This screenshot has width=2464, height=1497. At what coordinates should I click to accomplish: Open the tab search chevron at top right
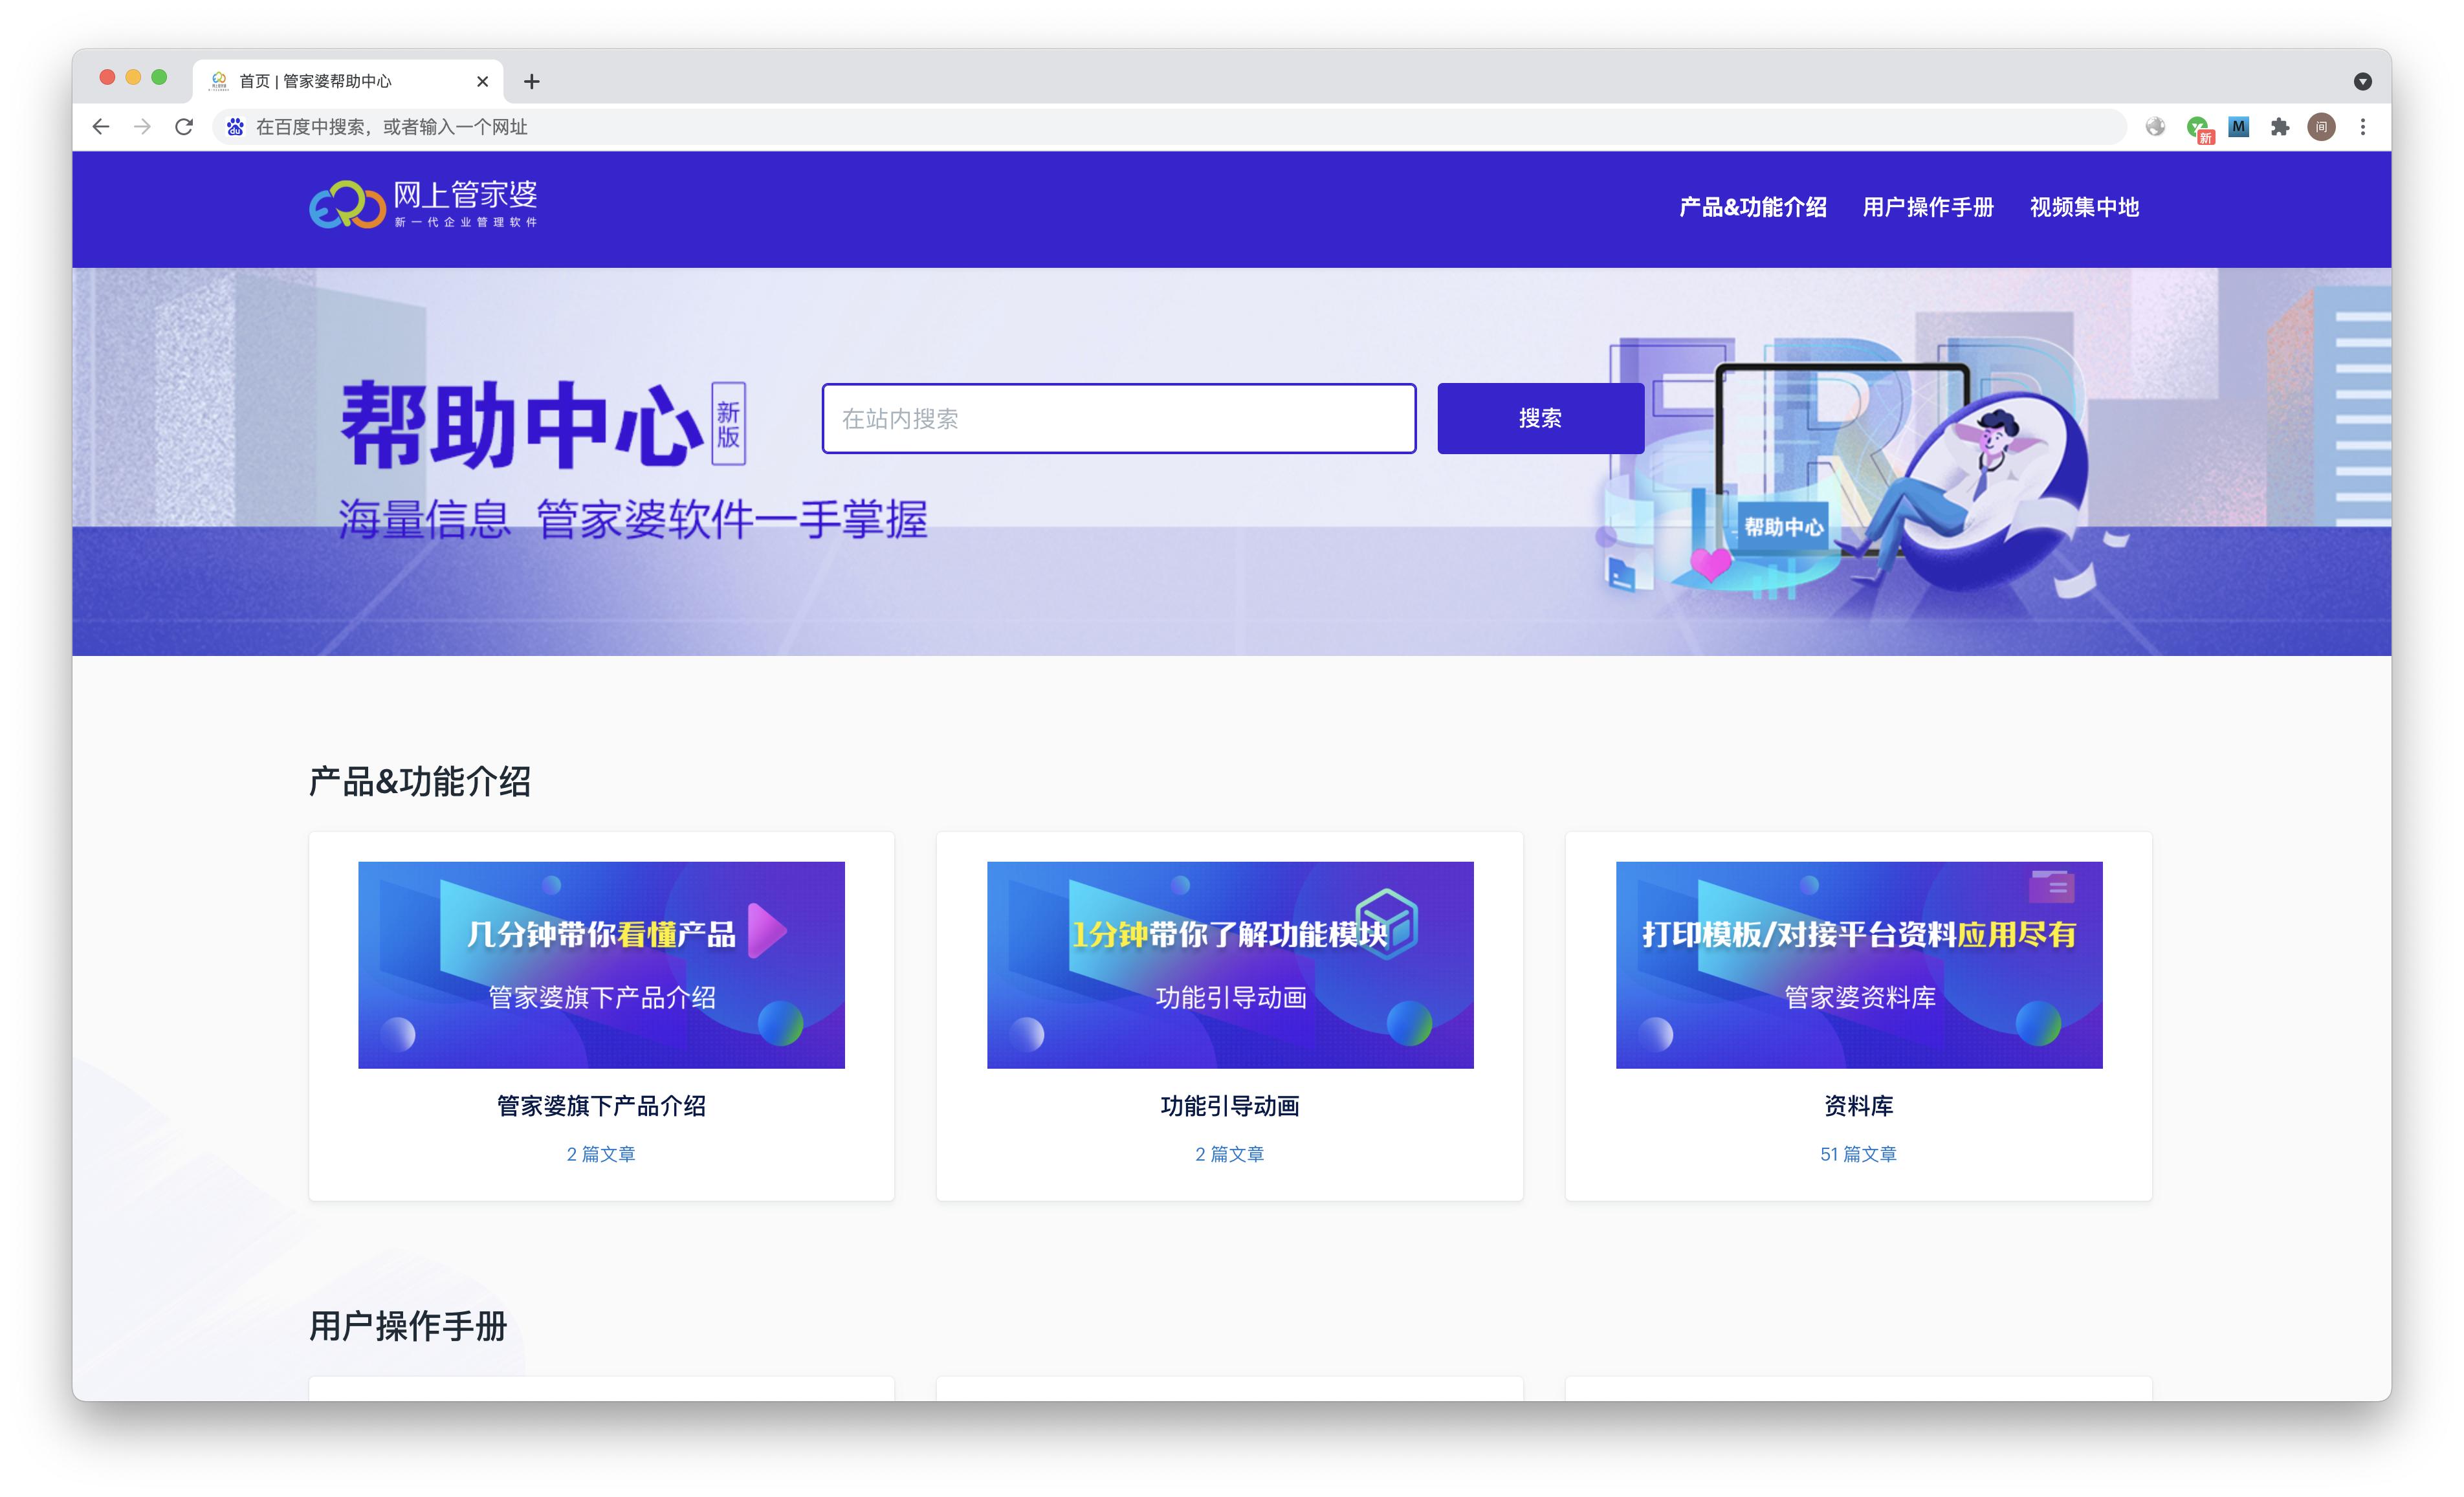[x=2363, y=81]
